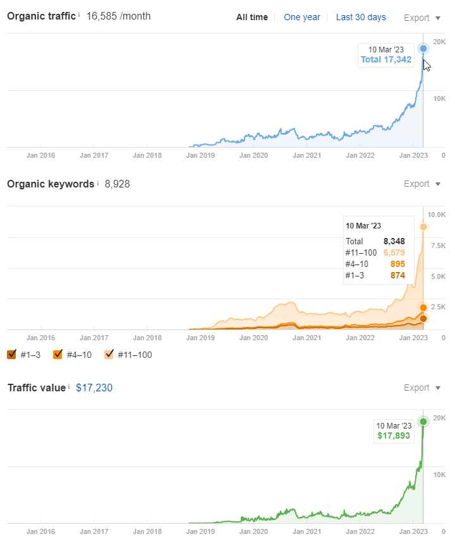Click the info icon beside Traffic value

[x=70, y=387]
